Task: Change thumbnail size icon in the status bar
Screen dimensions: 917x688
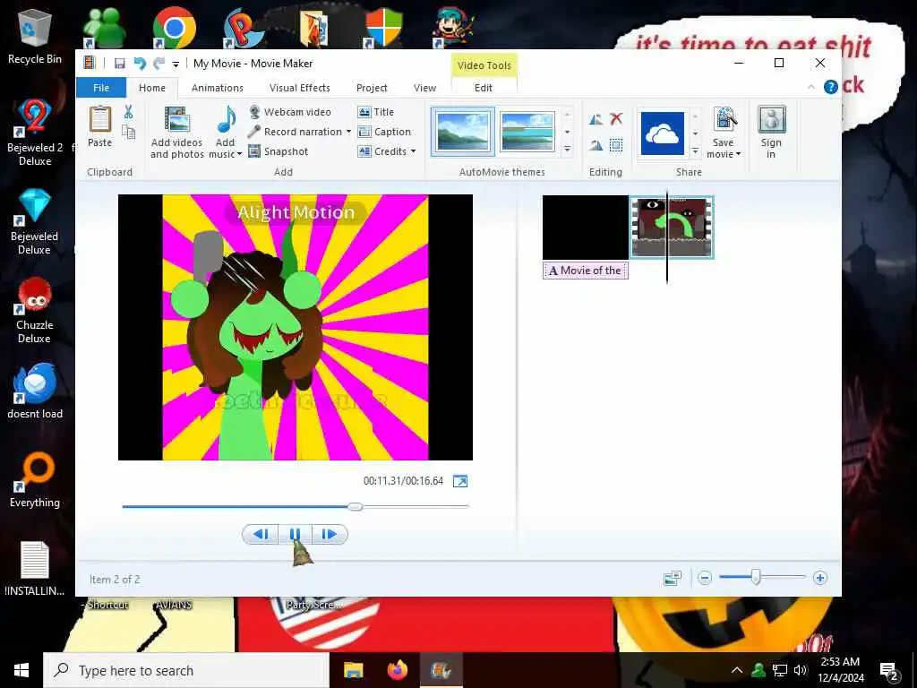Action: [673, 579]
